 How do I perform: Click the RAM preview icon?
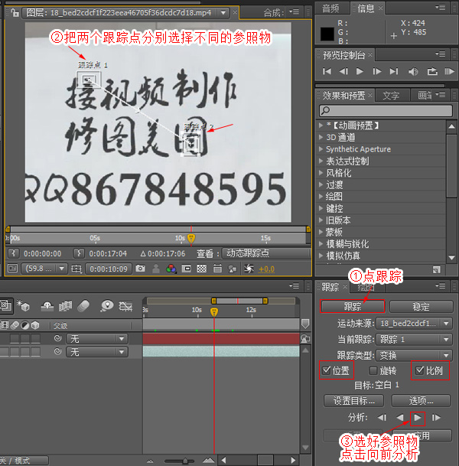pyautogui.click(x=449, y=71)
